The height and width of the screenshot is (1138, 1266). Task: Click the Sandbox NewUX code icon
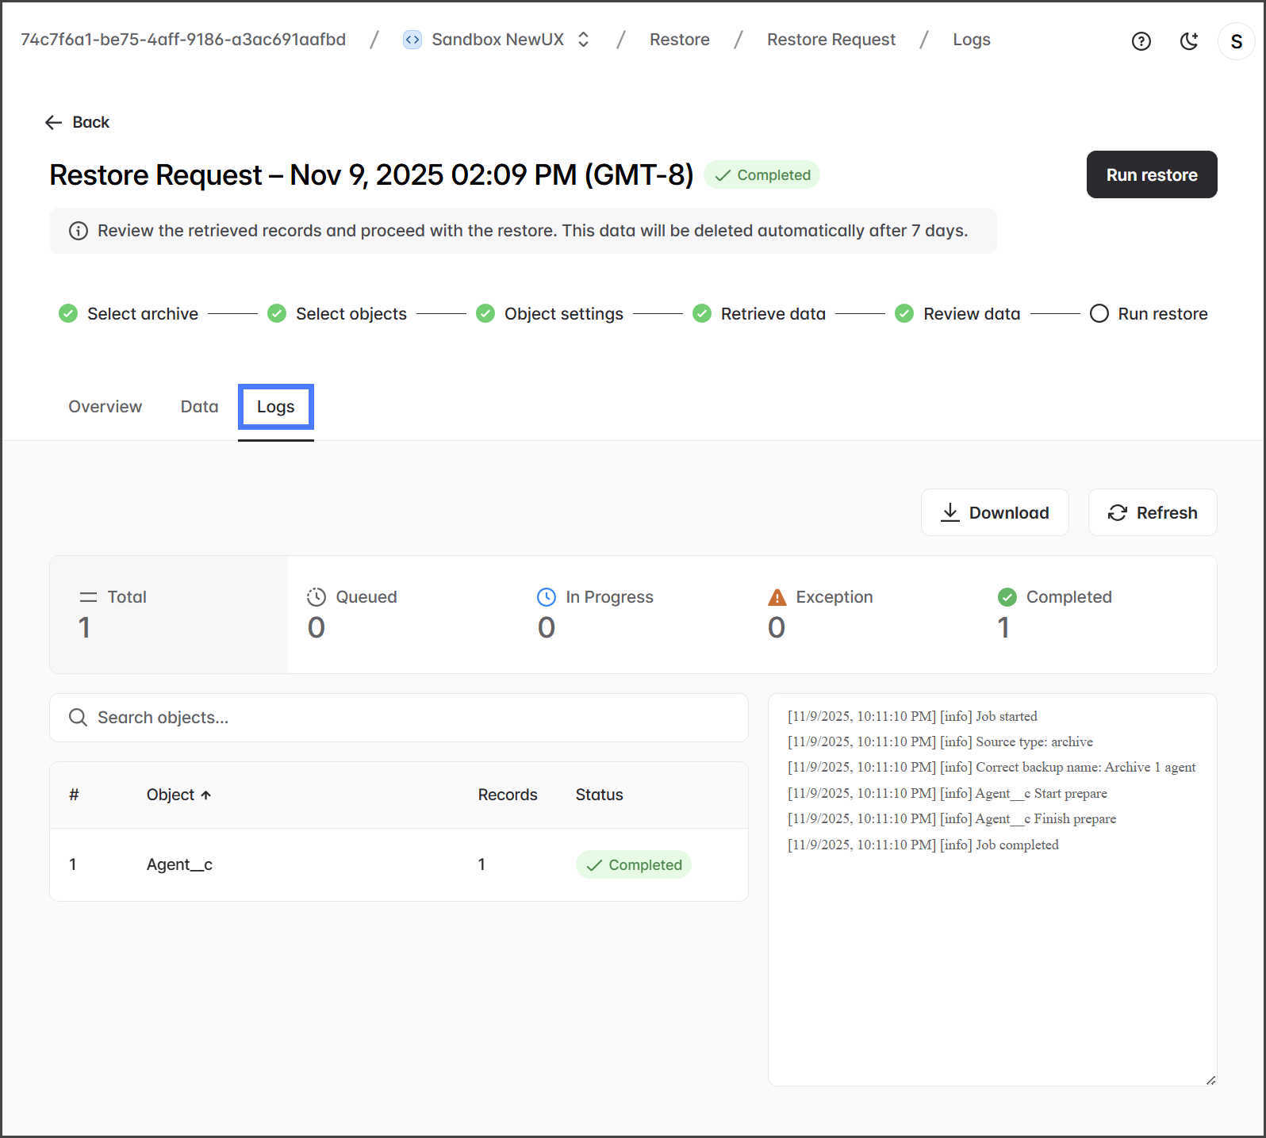point(412,40)
